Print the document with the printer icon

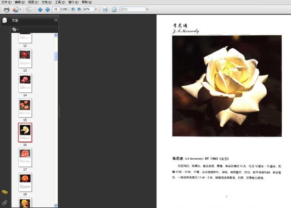[x=6, y=9]
